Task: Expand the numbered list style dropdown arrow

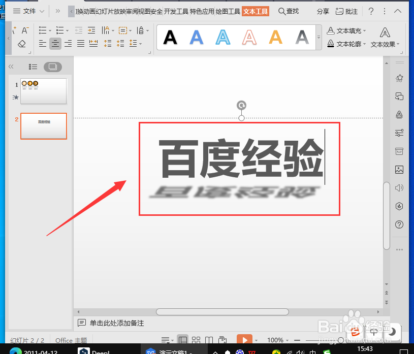Action: [68, 30]
